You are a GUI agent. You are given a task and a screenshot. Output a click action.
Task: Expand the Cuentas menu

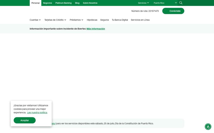tap(35, 20)
